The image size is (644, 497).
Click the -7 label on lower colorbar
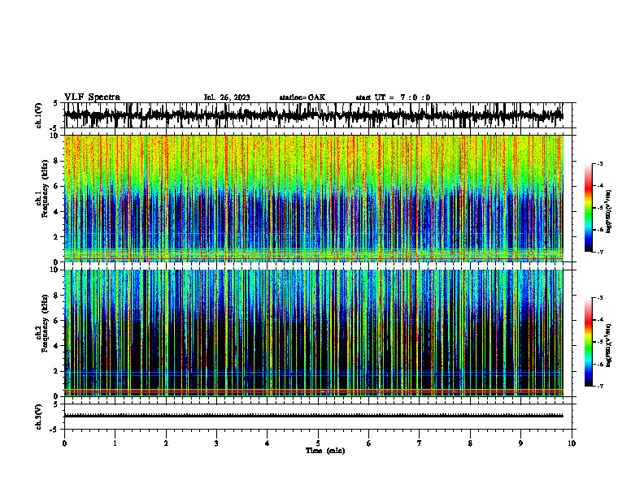coord(599,386)
